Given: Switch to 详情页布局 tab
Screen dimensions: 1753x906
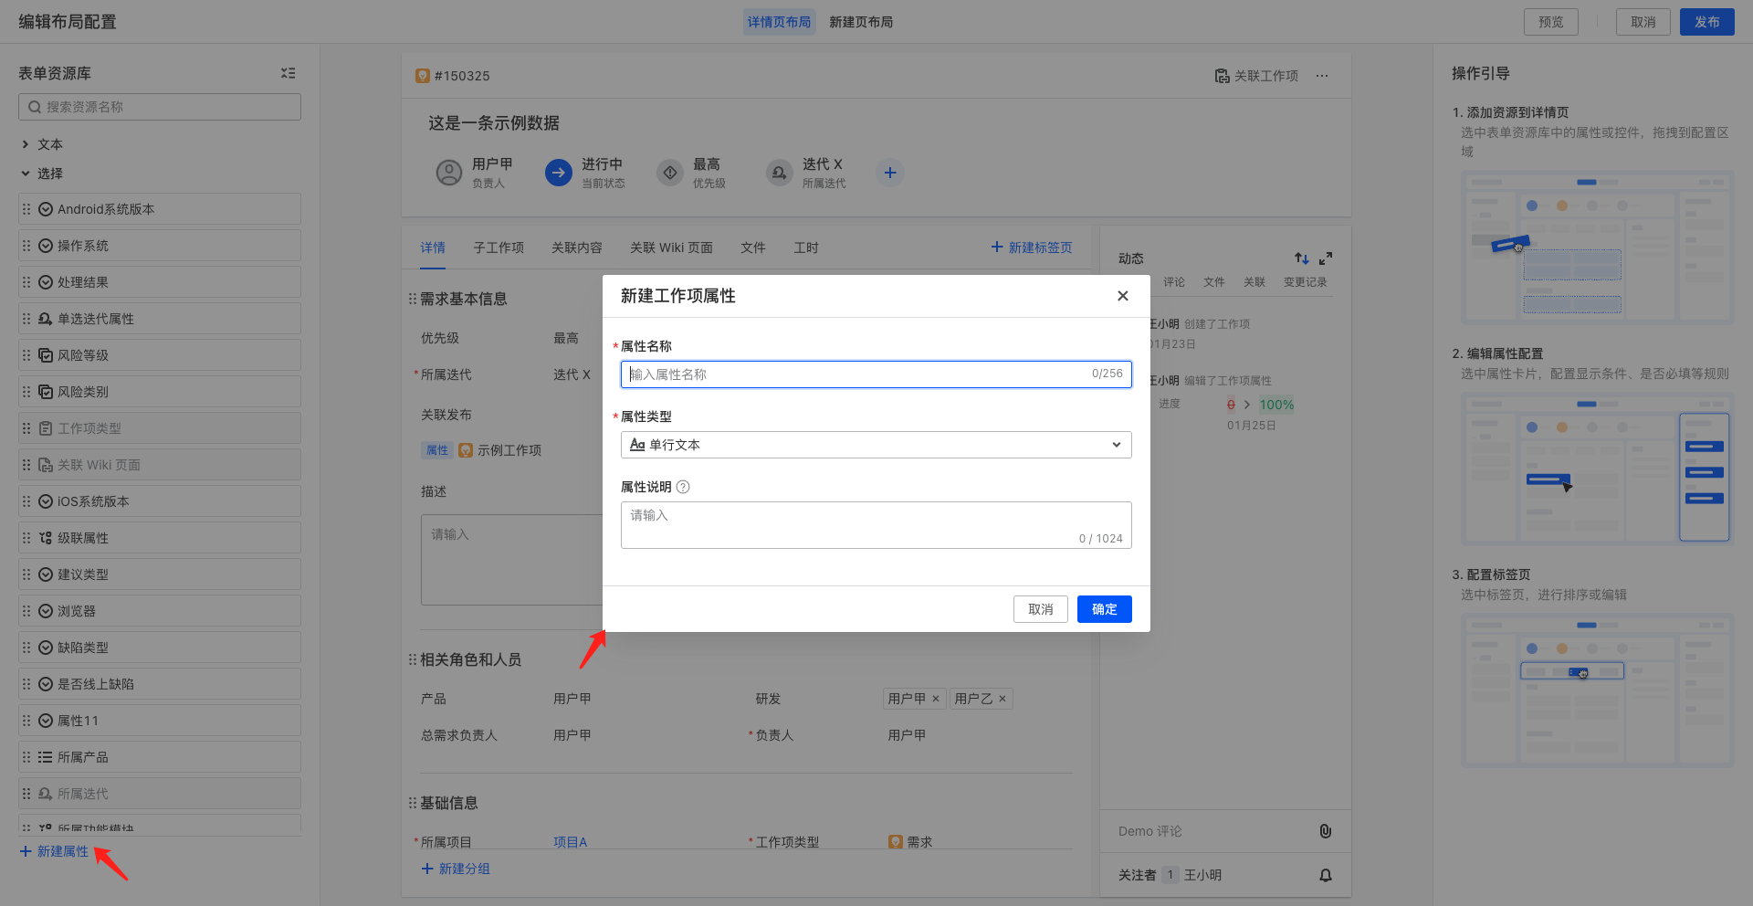Looking at the screenshot, I should pyautogui.click(x=779, y=22).
